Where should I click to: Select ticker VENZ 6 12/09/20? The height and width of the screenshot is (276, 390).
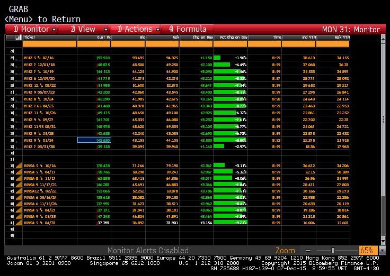(x=39, y=78)
